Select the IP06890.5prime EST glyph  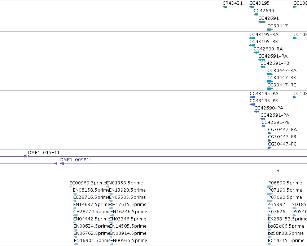270,187
